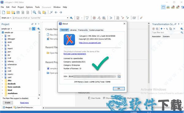Expand the epub folder node
The image size is (184, 113).
point(2,42)
